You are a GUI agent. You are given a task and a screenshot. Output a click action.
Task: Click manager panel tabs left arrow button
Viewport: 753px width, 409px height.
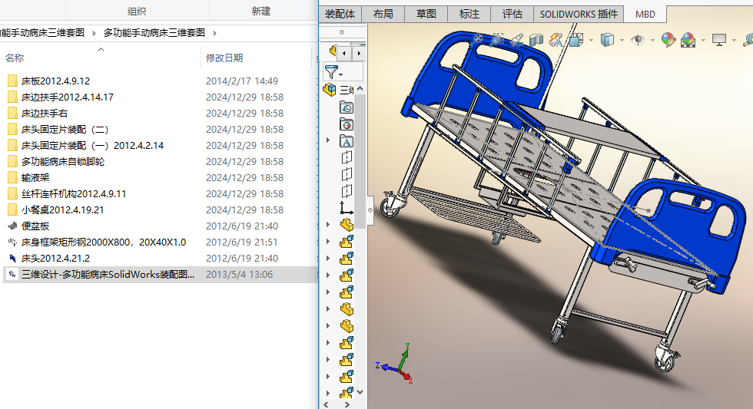point(344,53)
